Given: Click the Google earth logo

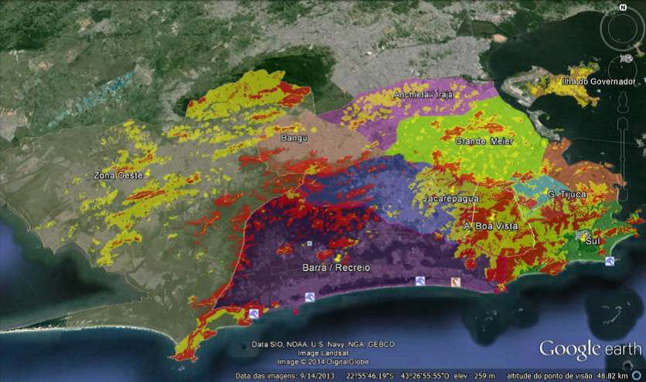Looking at the screenshot, I should [x=590, y=350].
